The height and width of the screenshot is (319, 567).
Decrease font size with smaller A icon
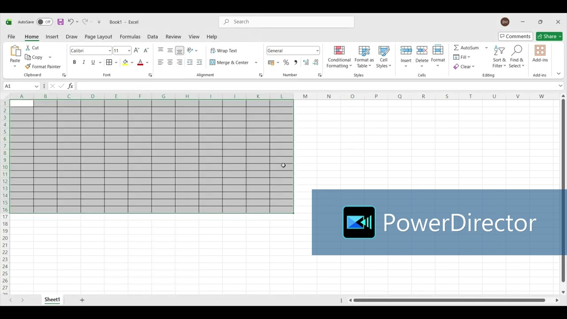click(146, 51)
